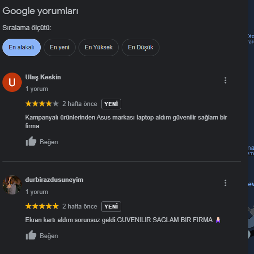This screenshot has width=254, height=254.
Task: Click the YENİ badge on durbirazdusuneyim's review
Action: 111,207
